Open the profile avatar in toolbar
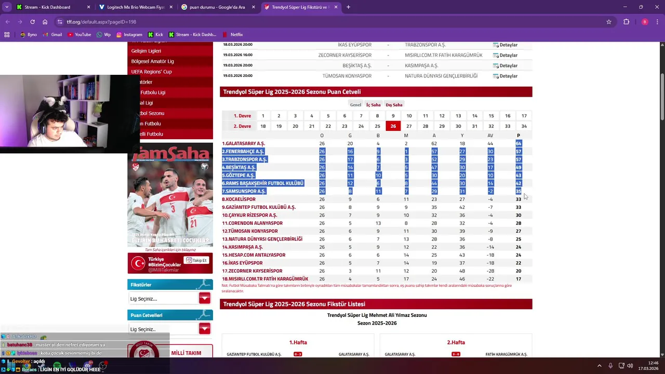This screenshot has height=374, width=665. pyautogui.click(x=645, y=22)
